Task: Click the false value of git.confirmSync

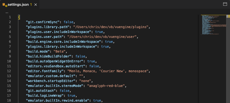Action: click(x=68, y=22)
